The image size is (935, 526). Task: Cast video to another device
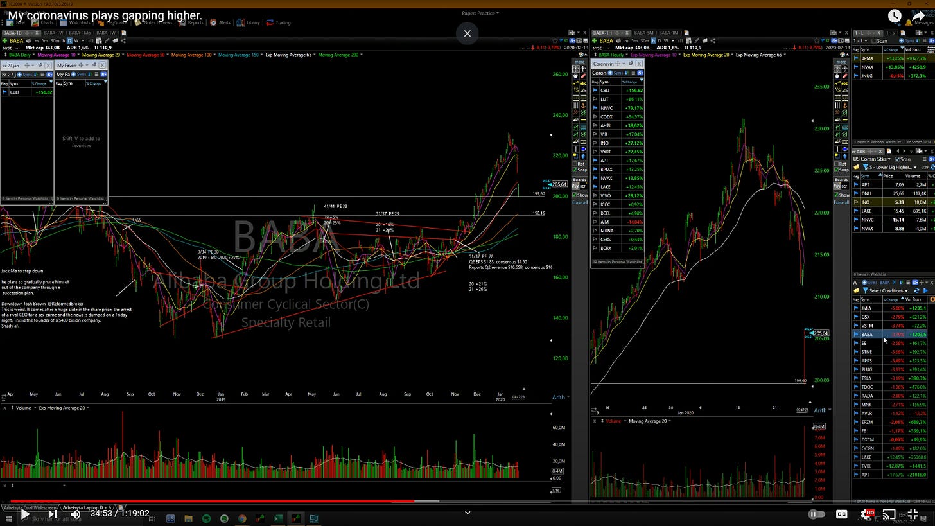click(889, 514)
